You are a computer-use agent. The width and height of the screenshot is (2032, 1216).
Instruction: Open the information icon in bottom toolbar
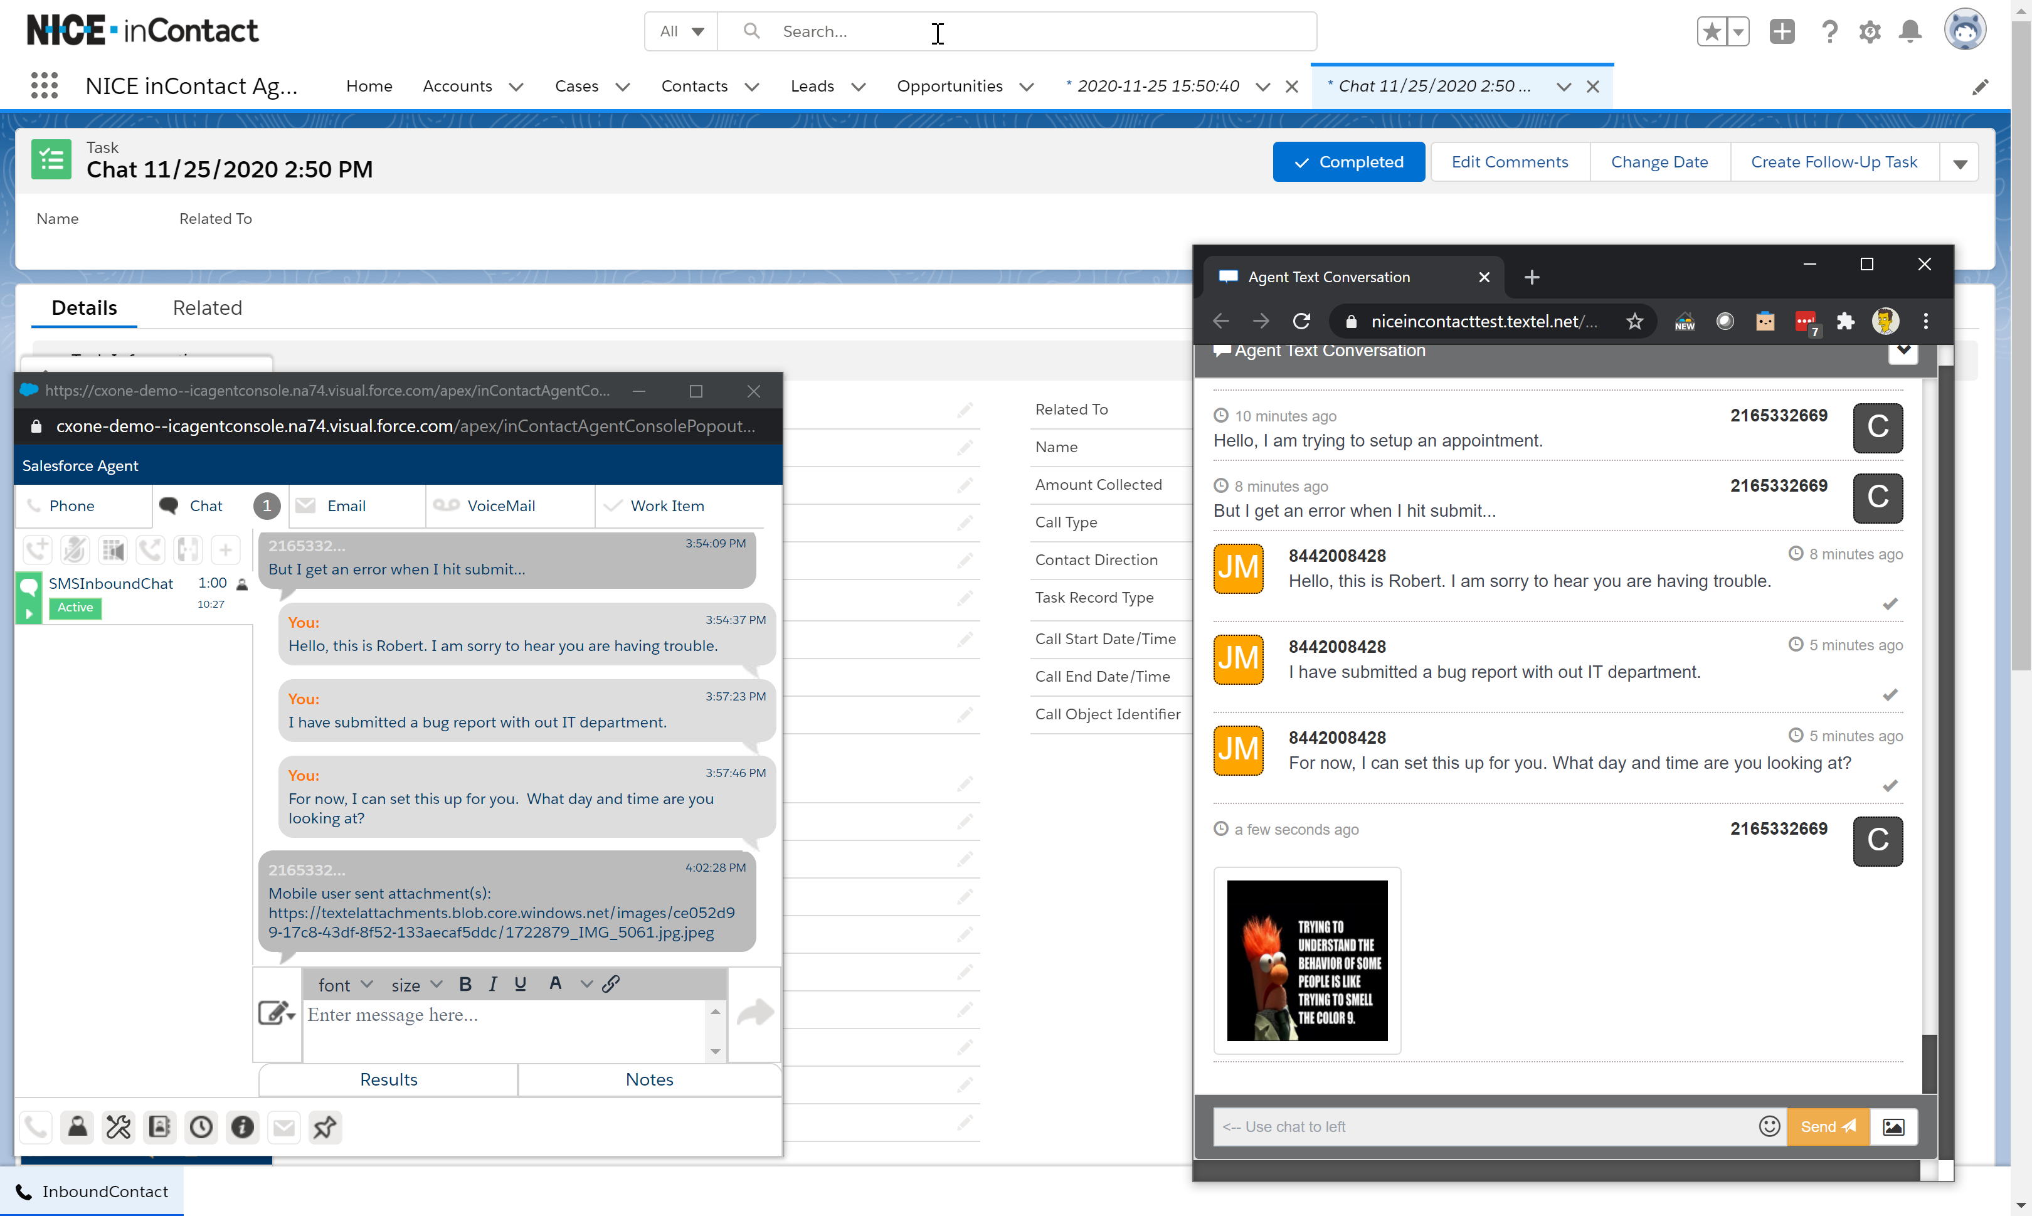[243, 1127]
